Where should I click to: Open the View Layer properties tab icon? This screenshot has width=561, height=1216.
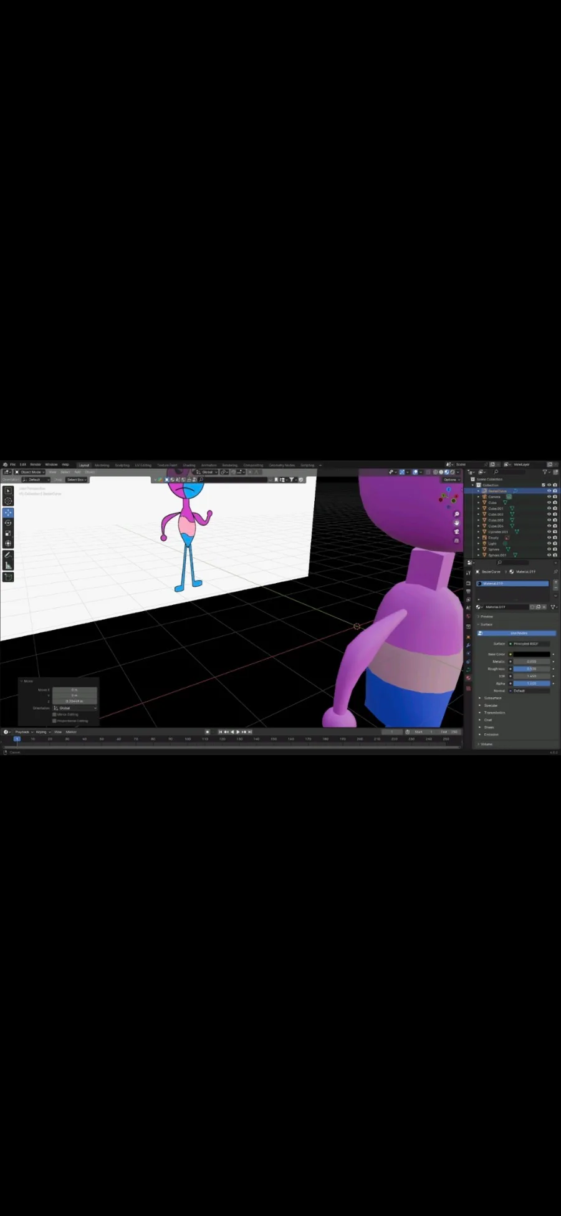pos(468,599)
